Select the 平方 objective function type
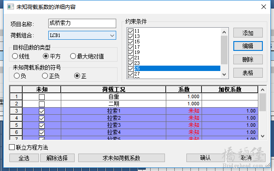 tap(46, 56)
